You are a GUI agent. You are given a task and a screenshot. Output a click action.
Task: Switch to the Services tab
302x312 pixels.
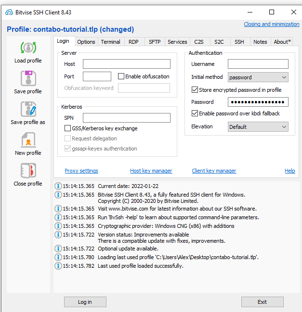177,42
